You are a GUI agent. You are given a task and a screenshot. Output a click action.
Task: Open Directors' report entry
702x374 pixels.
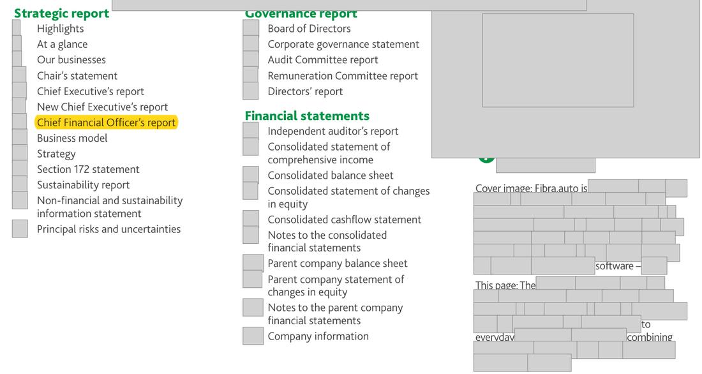305,91
